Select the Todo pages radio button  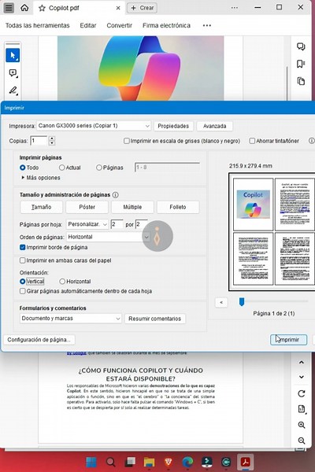point(23,168)
